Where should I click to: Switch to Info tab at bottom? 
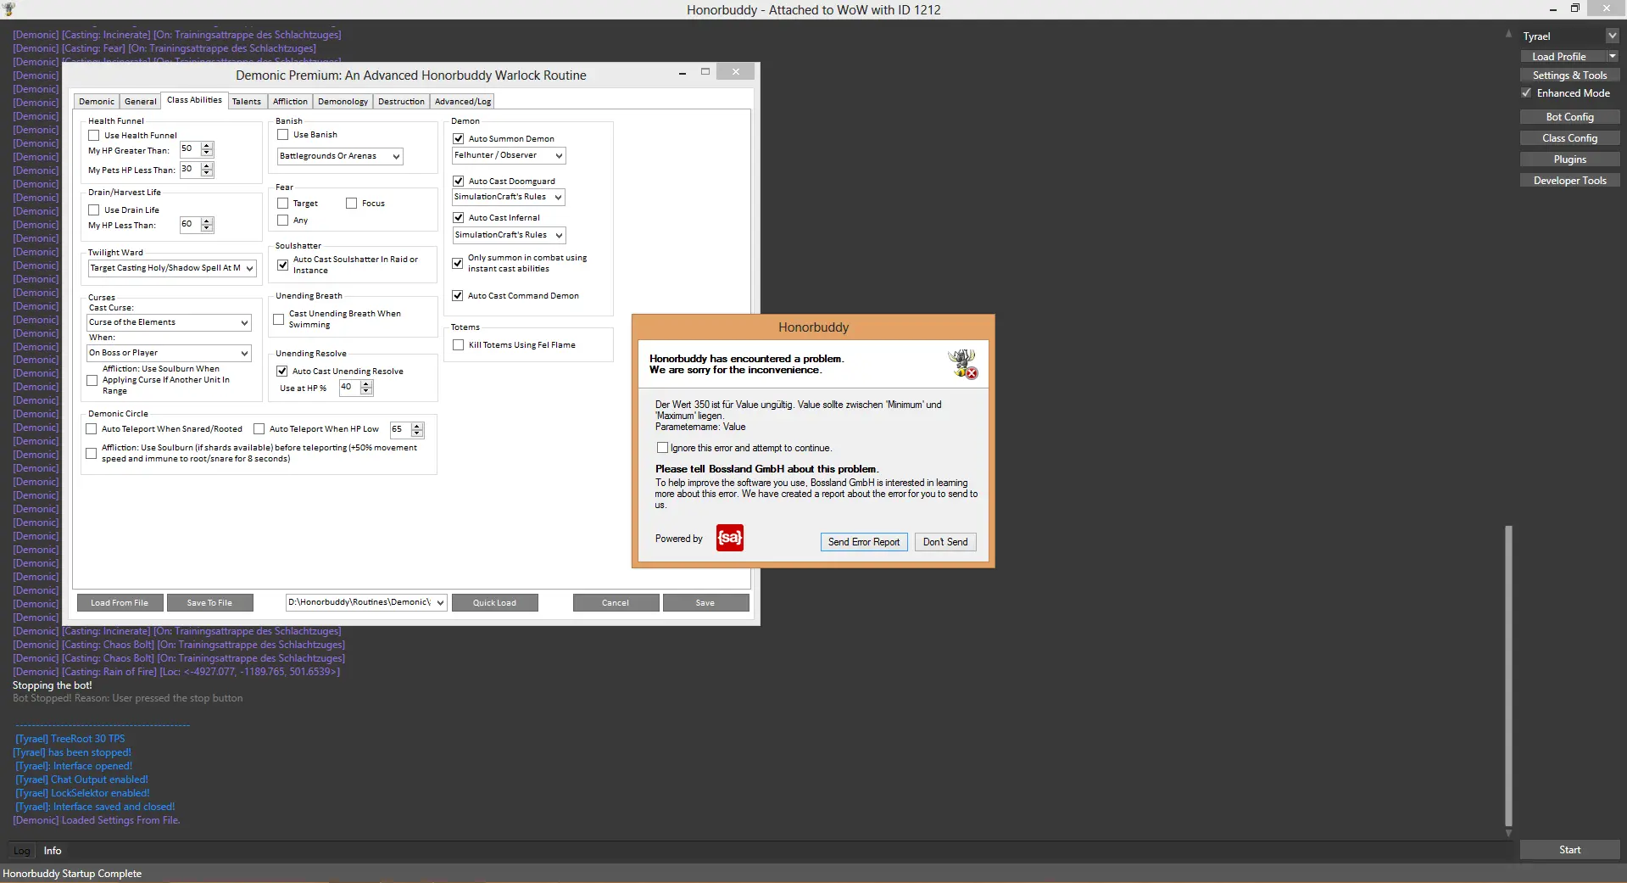pos(53,851)
